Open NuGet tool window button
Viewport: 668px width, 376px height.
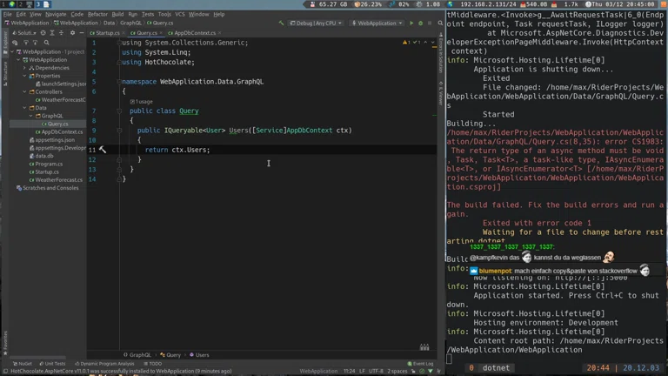point(23,364)
